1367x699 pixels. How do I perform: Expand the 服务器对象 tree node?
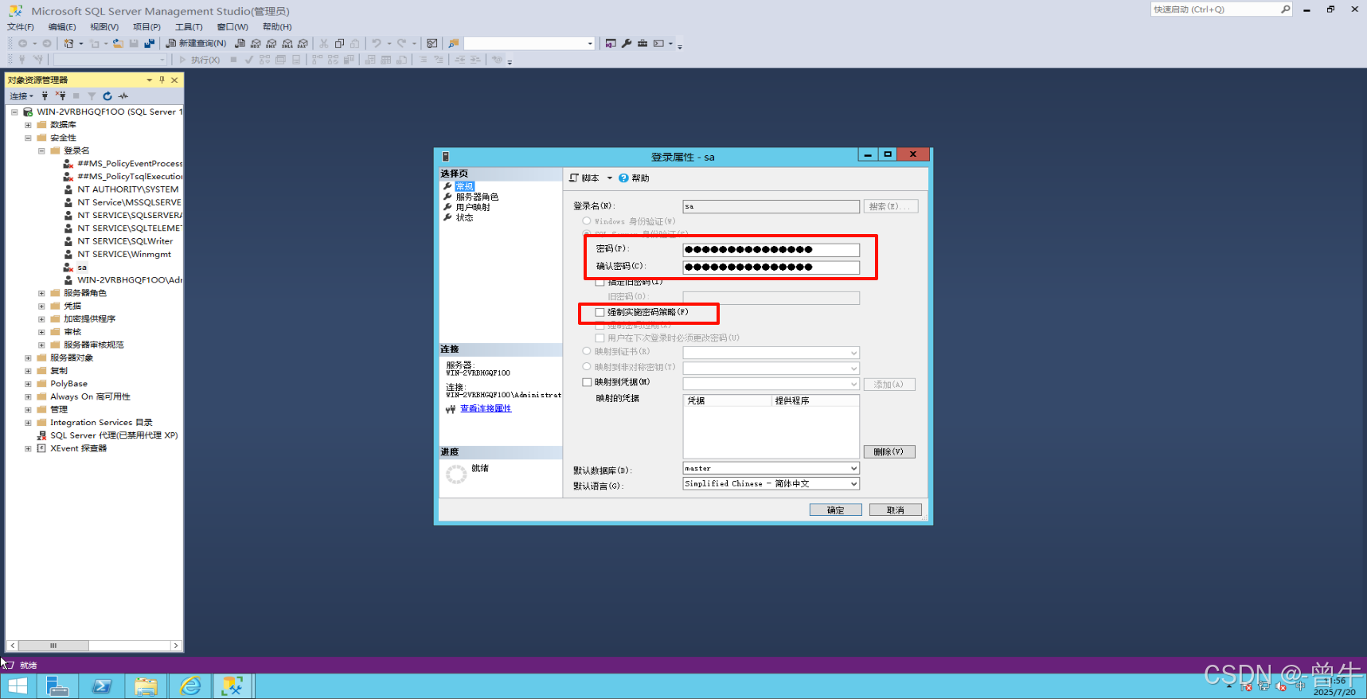[x=28, y=357]
